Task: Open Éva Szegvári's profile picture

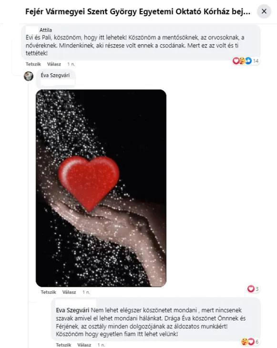Action: click(29, 76)
